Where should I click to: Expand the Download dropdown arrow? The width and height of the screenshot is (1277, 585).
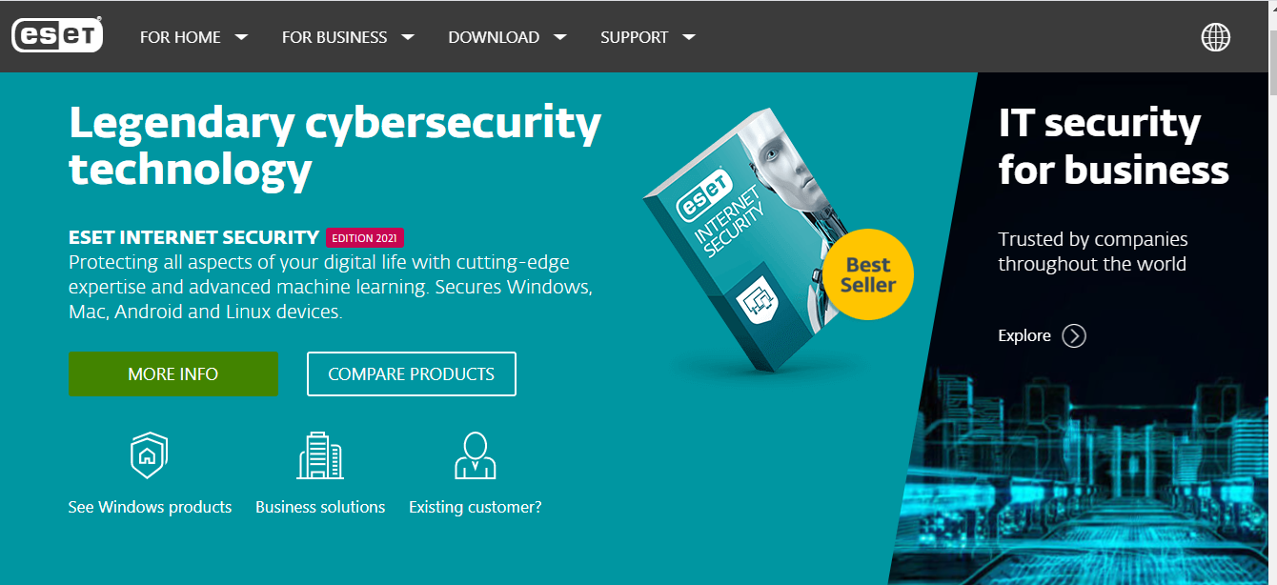(x=560, y=37)
